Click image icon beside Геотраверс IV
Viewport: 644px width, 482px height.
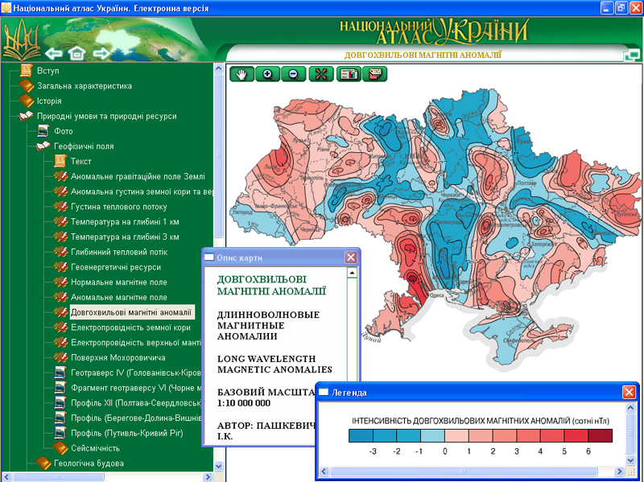[x=60, y=373]
